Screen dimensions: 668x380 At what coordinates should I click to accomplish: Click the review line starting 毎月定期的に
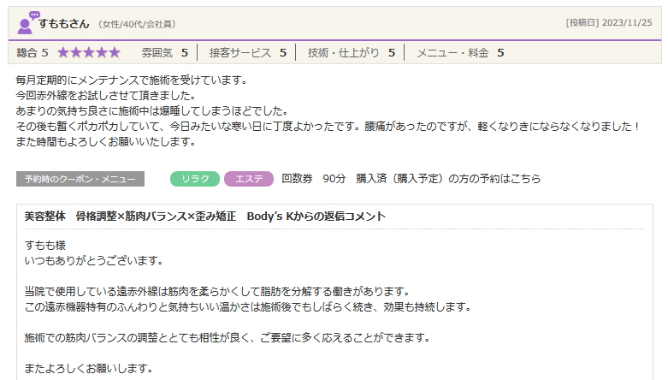131,80
